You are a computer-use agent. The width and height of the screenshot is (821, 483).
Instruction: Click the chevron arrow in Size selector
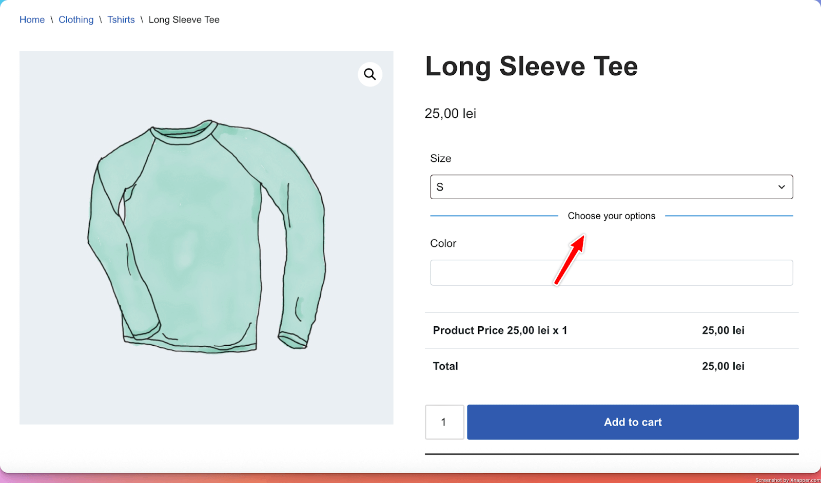click(781, 187)
